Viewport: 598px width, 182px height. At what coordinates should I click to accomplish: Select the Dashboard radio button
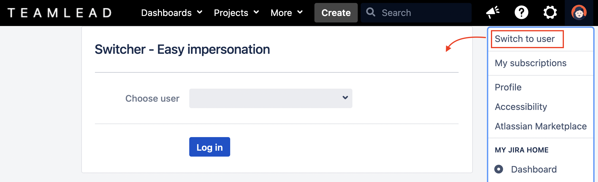[x=499, y=169]
